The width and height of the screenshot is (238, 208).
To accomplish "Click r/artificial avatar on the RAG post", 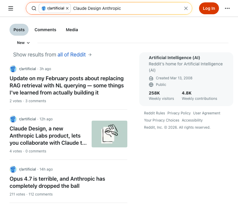I will [x=13, y=69].
